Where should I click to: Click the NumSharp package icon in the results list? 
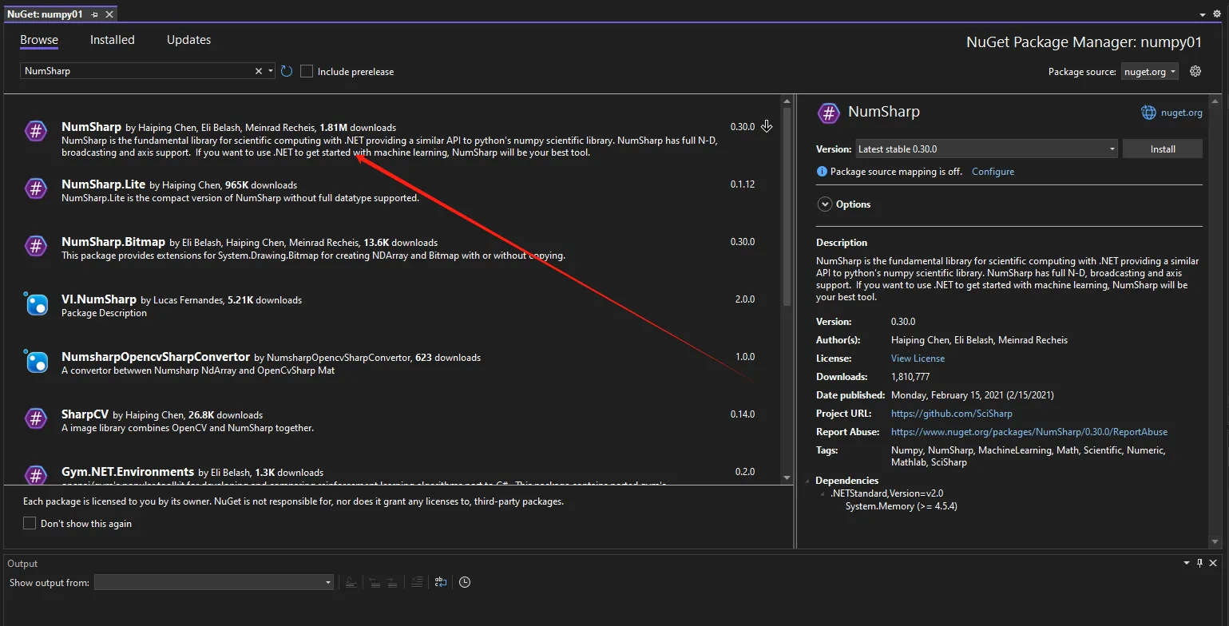(x=36, y=132)
